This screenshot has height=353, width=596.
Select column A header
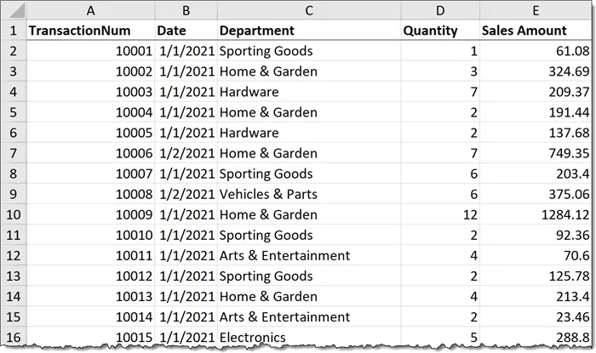click(89, 10)
